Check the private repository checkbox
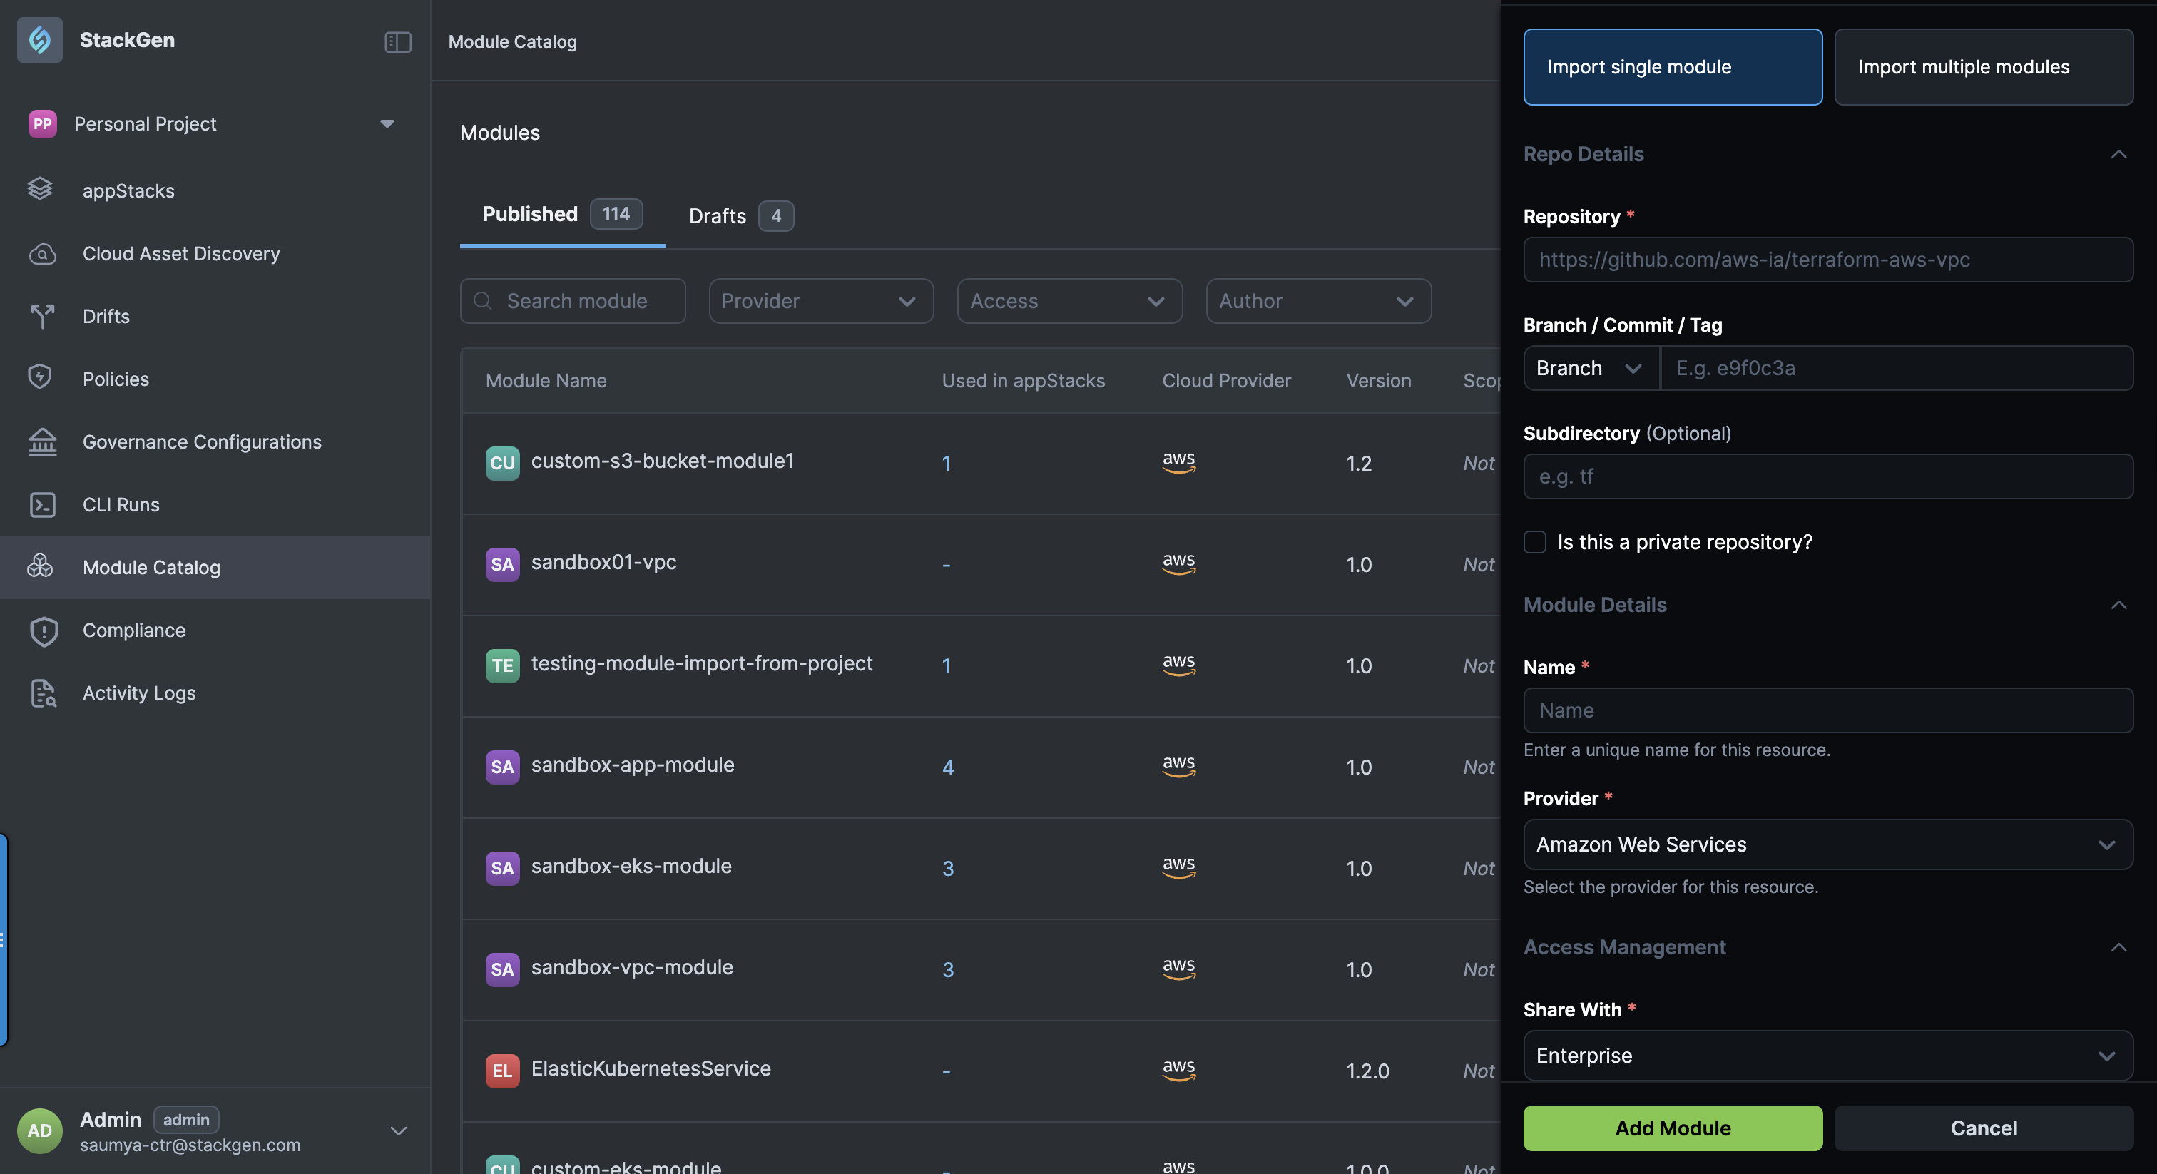The width and height of the screenshot is (2157, 1174). point(1534,542)
